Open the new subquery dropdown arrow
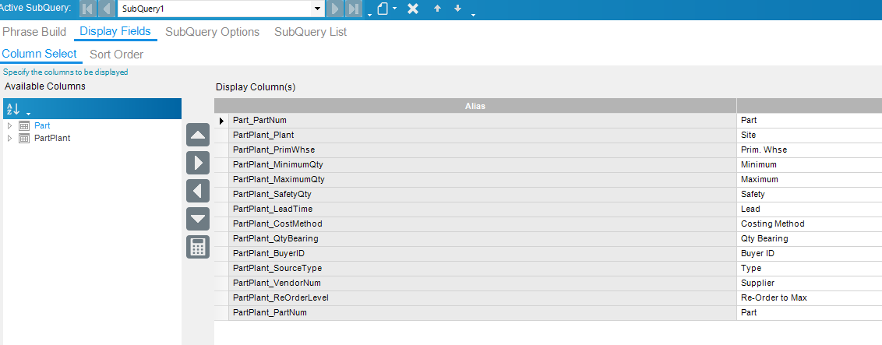The height and width of the screenshot is (345, 882). [x=395, y=9]
